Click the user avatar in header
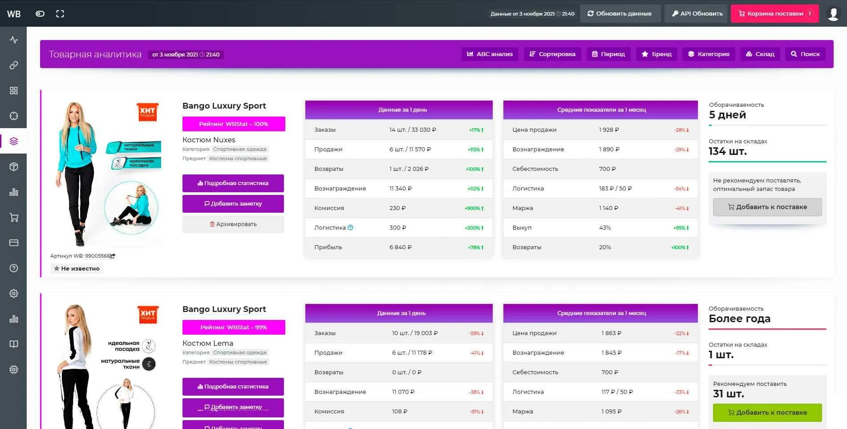 click(x=833, y=14)
